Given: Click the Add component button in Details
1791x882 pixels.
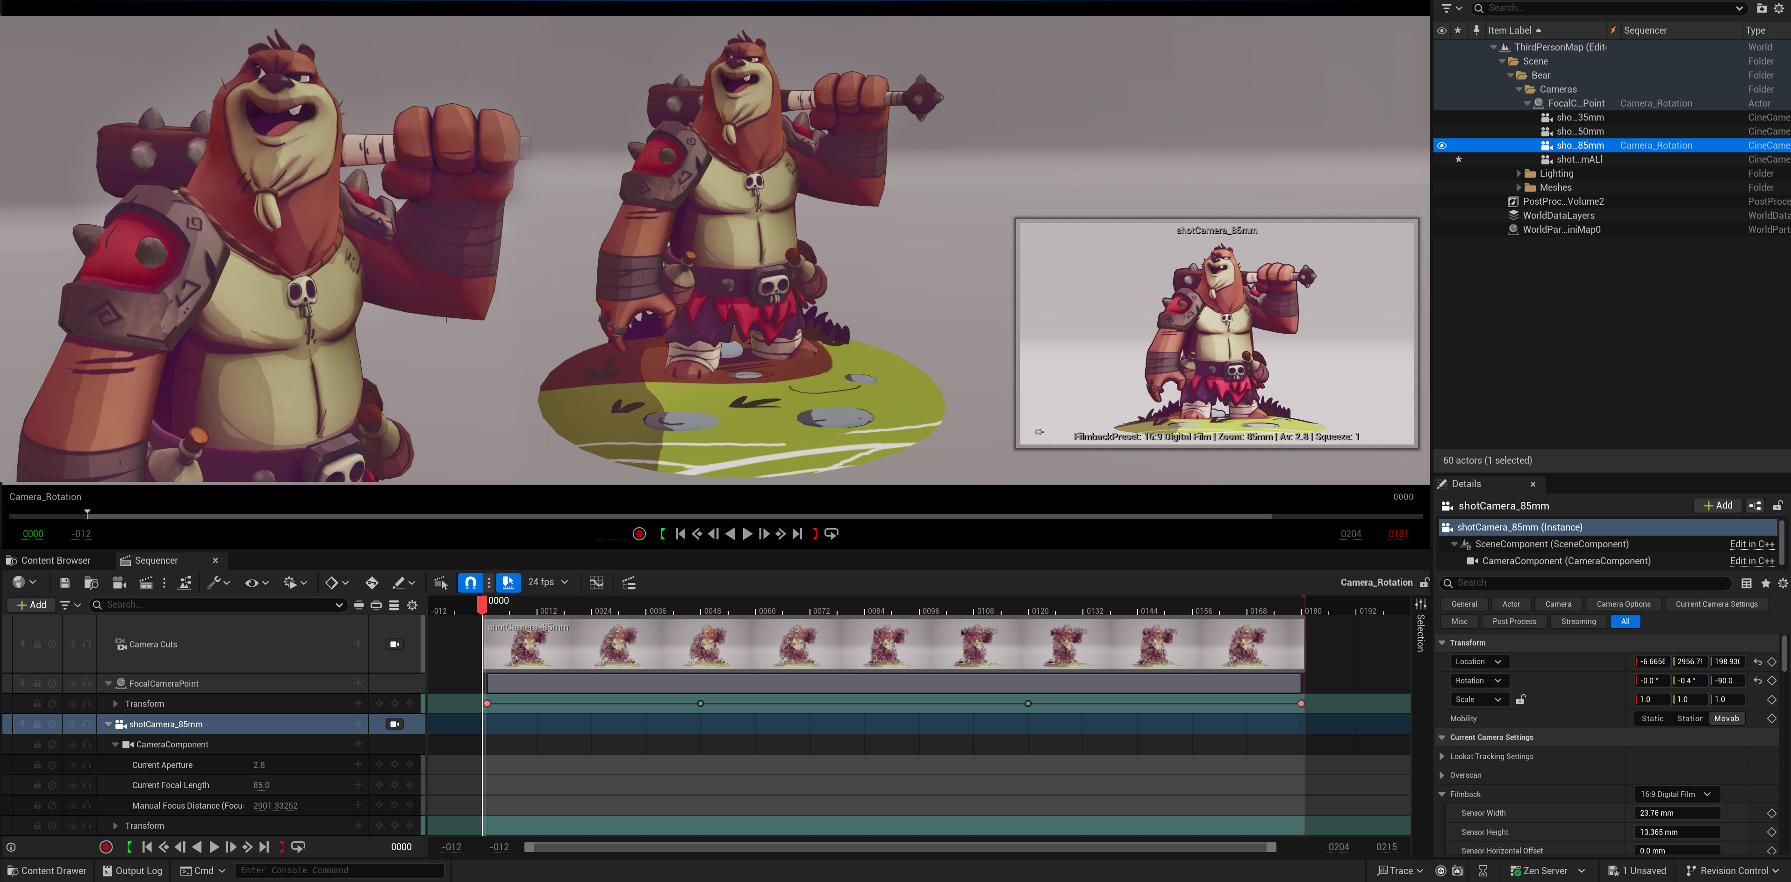Looking at the screenshot, I should [x=1717, y=506].
